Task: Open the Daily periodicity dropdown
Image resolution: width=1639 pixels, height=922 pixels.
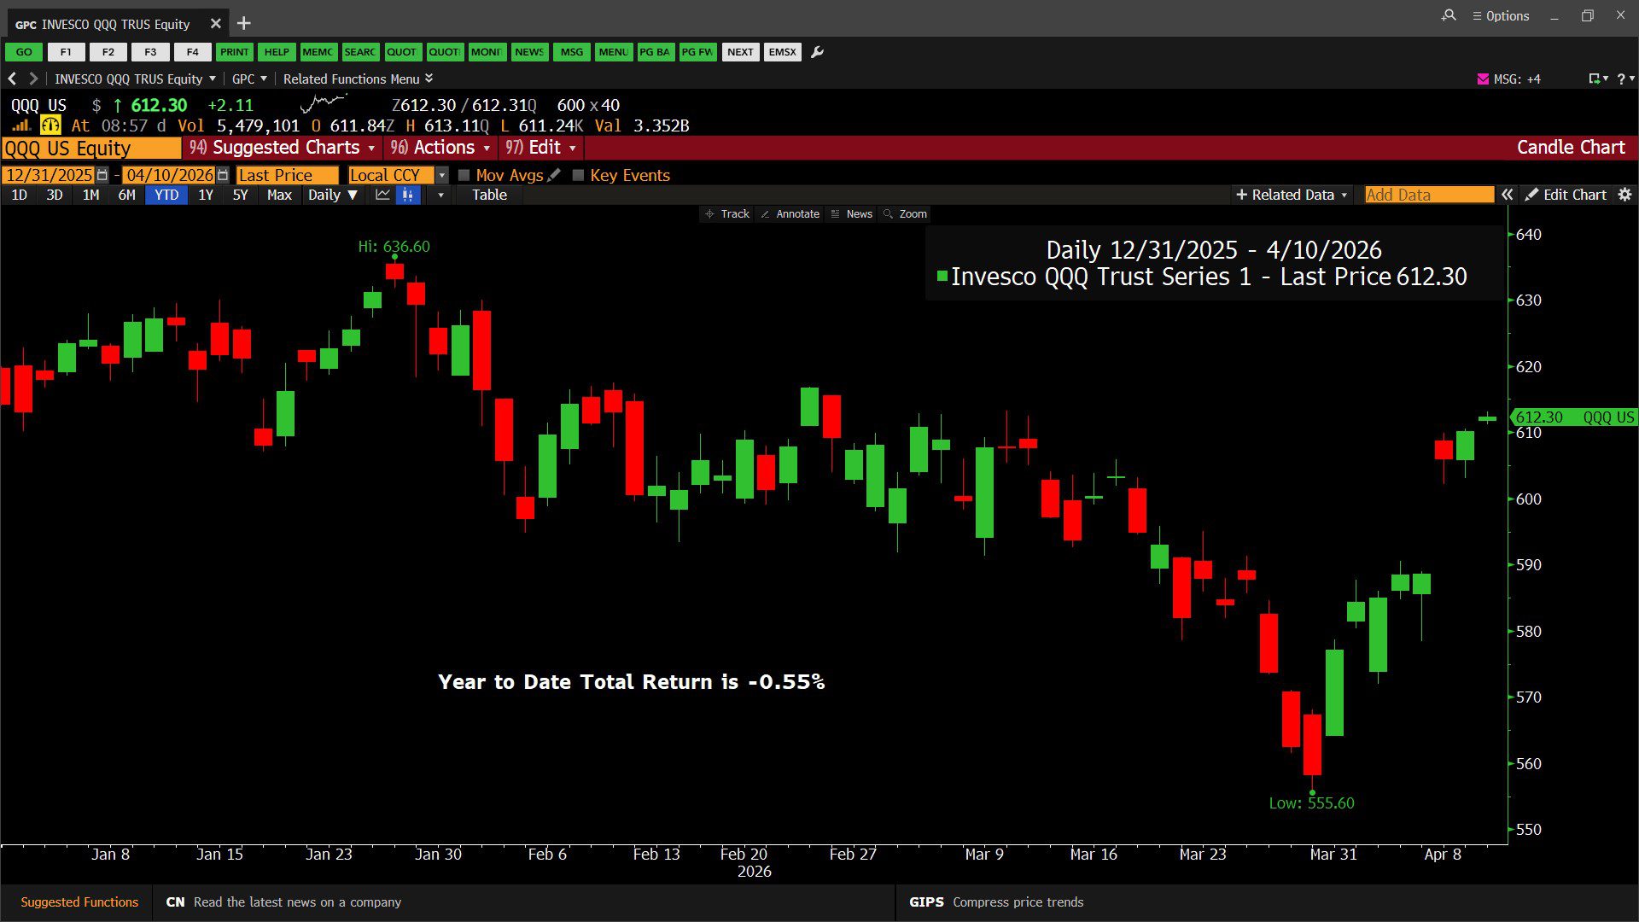Action: 332,195
